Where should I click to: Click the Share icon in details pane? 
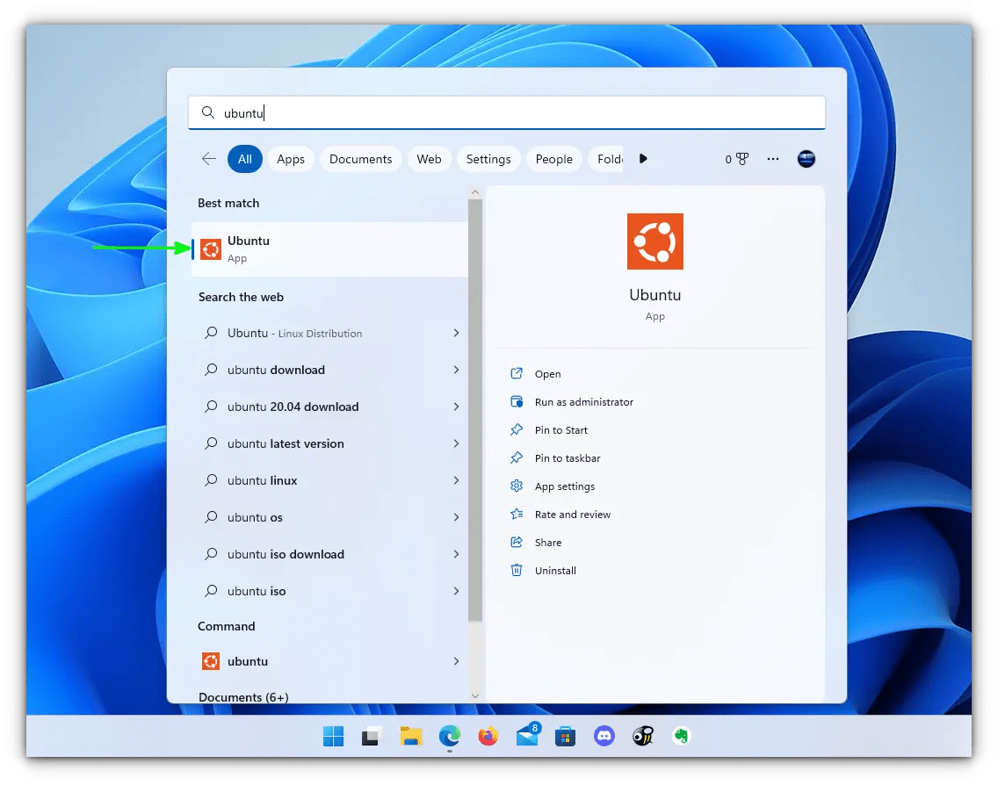[x=517, y=542]
